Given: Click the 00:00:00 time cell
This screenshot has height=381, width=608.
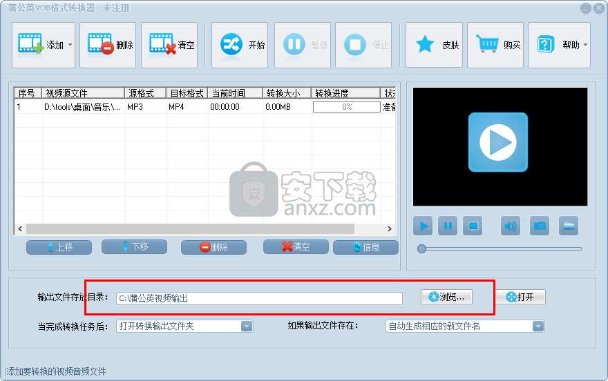Looking at the screenshot, I should click(225, 107).
